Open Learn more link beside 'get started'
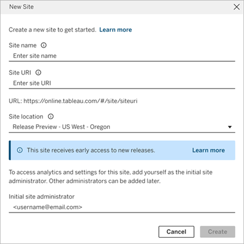 tap(116, 30)
